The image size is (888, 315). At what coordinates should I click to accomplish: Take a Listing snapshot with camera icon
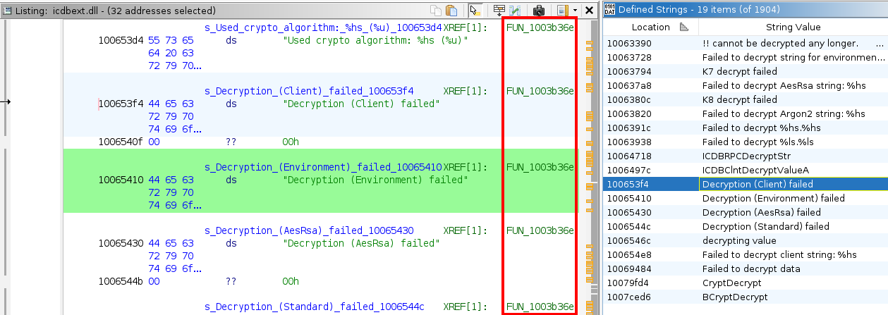tap(539, 11)
